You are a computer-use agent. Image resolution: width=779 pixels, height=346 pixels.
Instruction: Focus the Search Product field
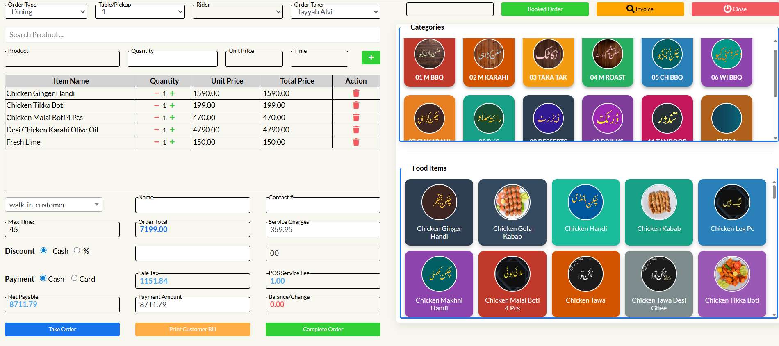193,35
